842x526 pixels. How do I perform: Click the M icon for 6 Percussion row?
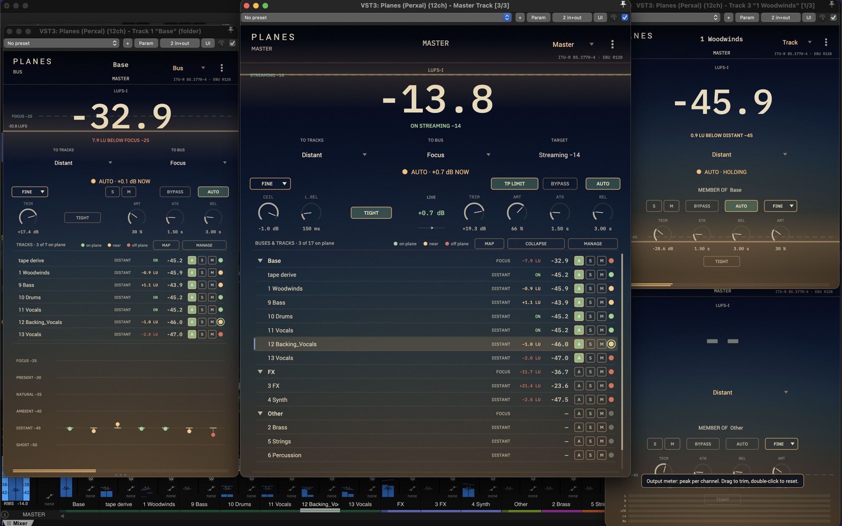pos(602,455)
